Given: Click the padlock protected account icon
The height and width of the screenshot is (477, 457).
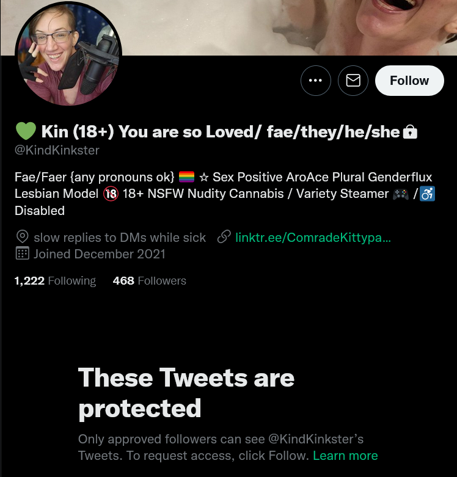Looking at the screenshot, I should tap(410, 132).
